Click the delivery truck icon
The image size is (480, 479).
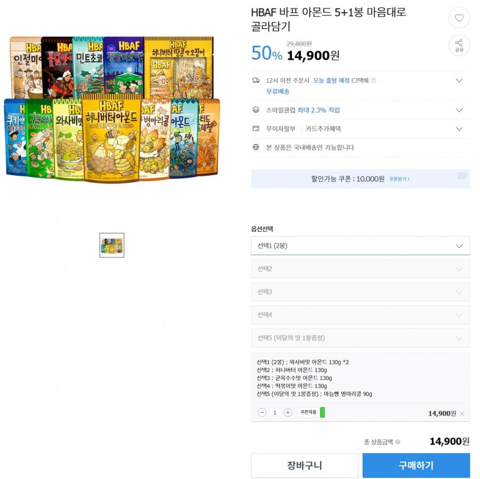tap(255, 80)
